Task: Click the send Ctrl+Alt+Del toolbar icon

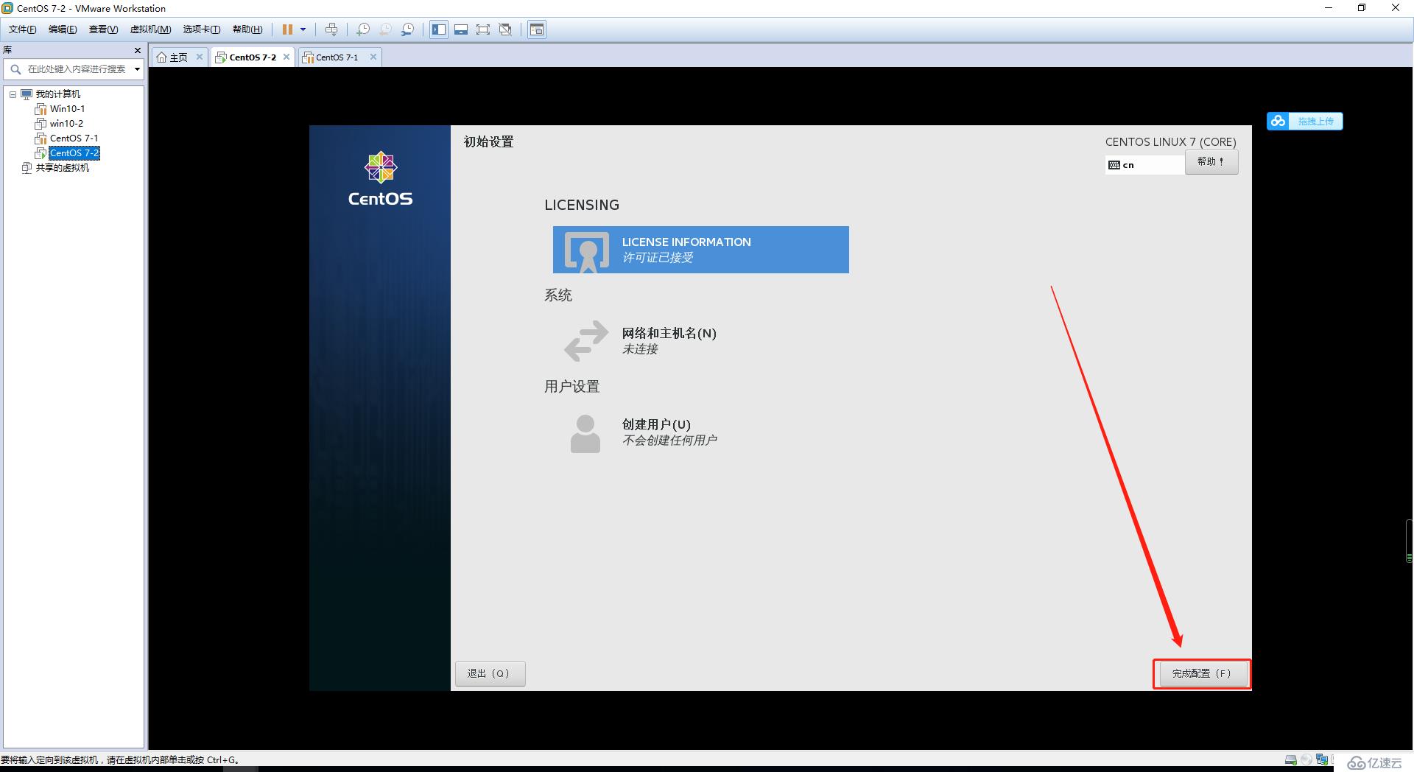Action: (331, 29)
